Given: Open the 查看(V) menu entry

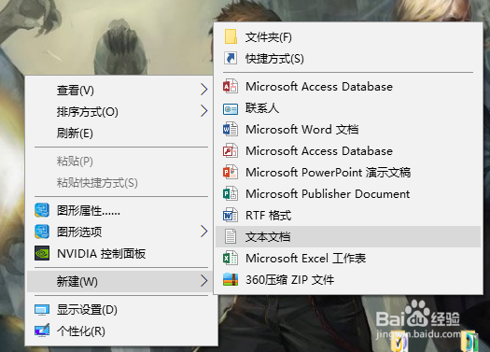Looking at the screenshot, I should [119, 90].
